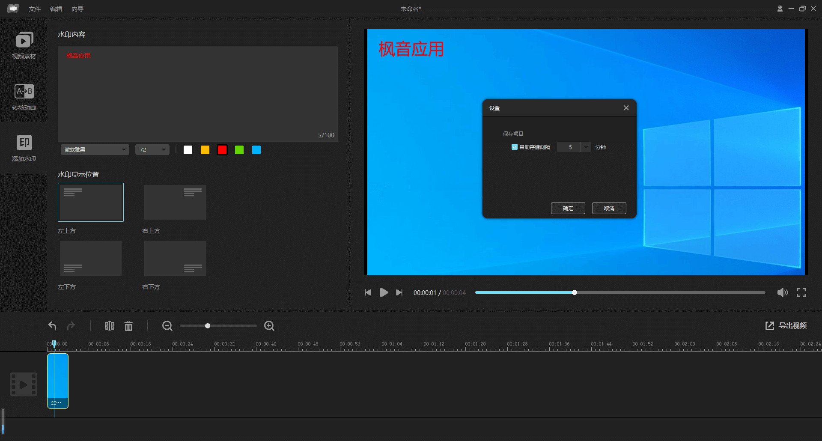Click the timeline ruler at 00:01:04
The image size is (822, 441).
point(392,344)
